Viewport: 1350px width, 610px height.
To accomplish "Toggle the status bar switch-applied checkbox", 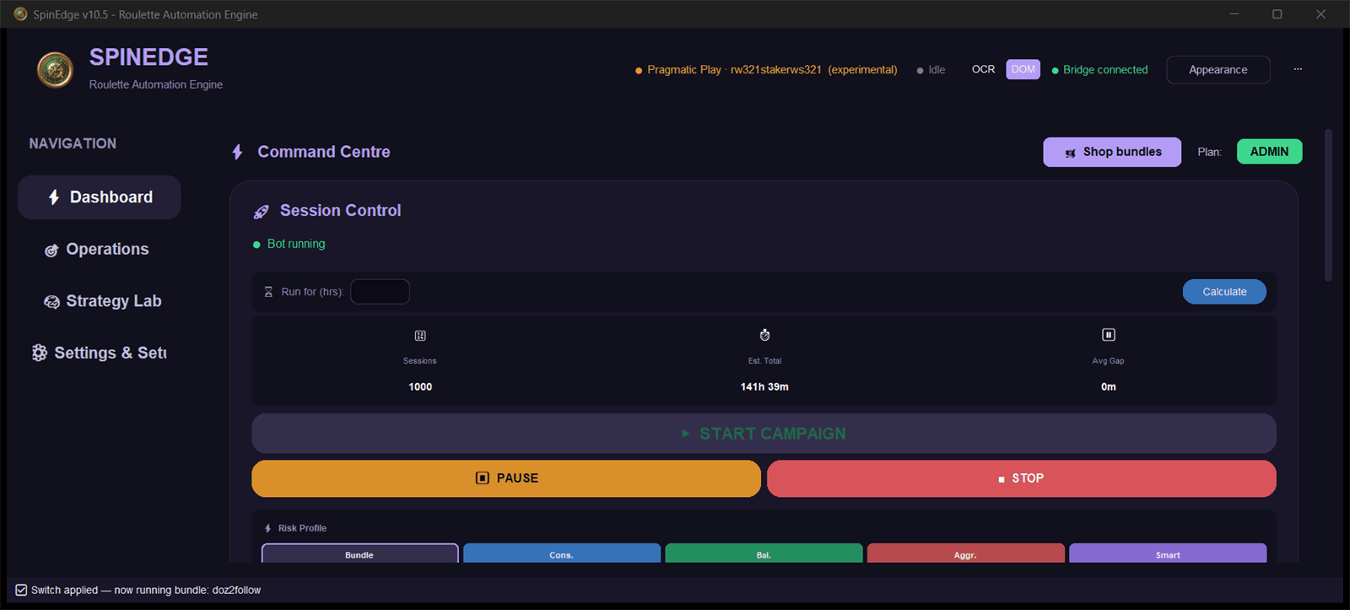I will (x=21, y=590).
